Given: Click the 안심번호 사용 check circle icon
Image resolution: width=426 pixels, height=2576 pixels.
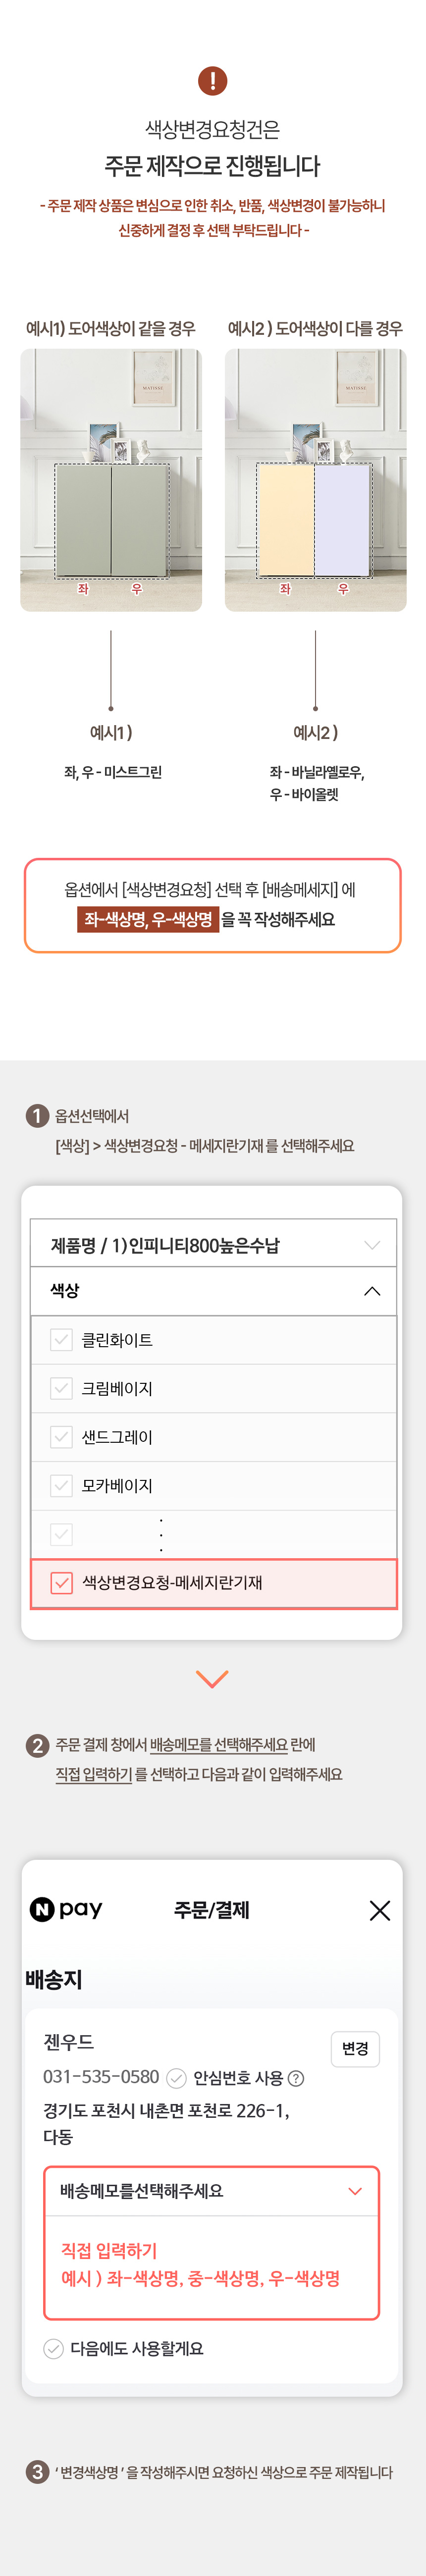Looking at the screenshot, I should [176, 2078].
